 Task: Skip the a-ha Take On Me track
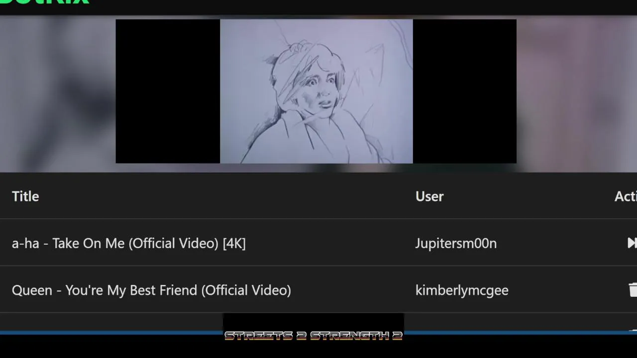coord(632,243)
